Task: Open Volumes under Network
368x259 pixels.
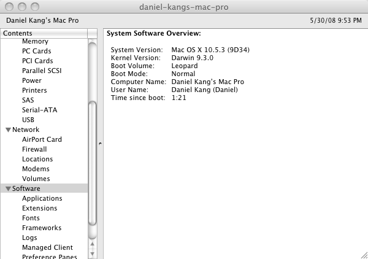Action: 36,179
